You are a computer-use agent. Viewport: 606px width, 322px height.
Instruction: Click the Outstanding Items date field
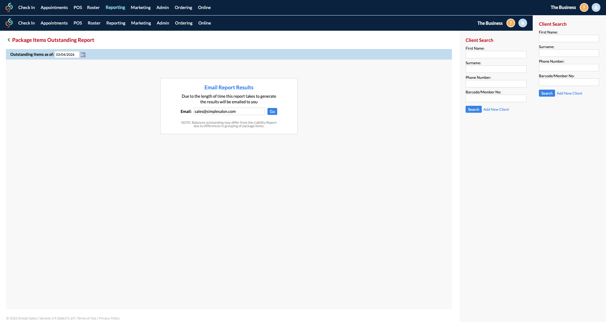67,55
